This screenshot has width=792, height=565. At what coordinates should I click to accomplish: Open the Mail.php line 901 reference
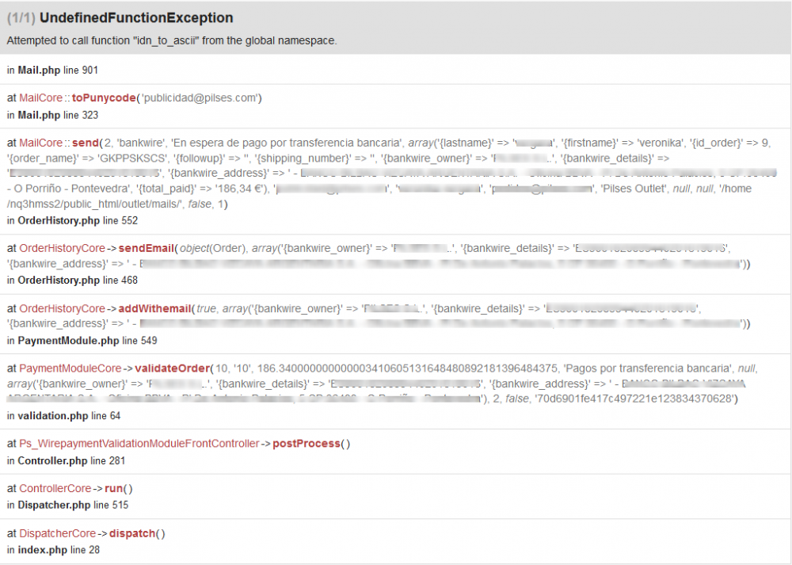(x=51, y=70)
